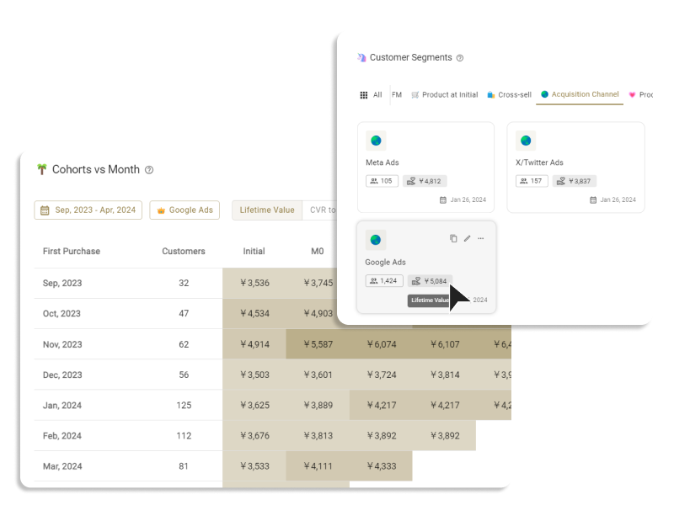Click the crown icon in Google Ads filter
Viewport: 674px width, 505px height.
tap(161, 210)
